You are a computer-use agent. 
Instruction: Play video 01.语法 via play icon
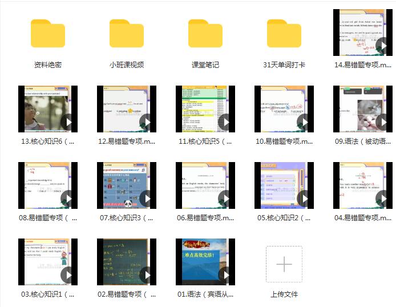coord(225,275)
